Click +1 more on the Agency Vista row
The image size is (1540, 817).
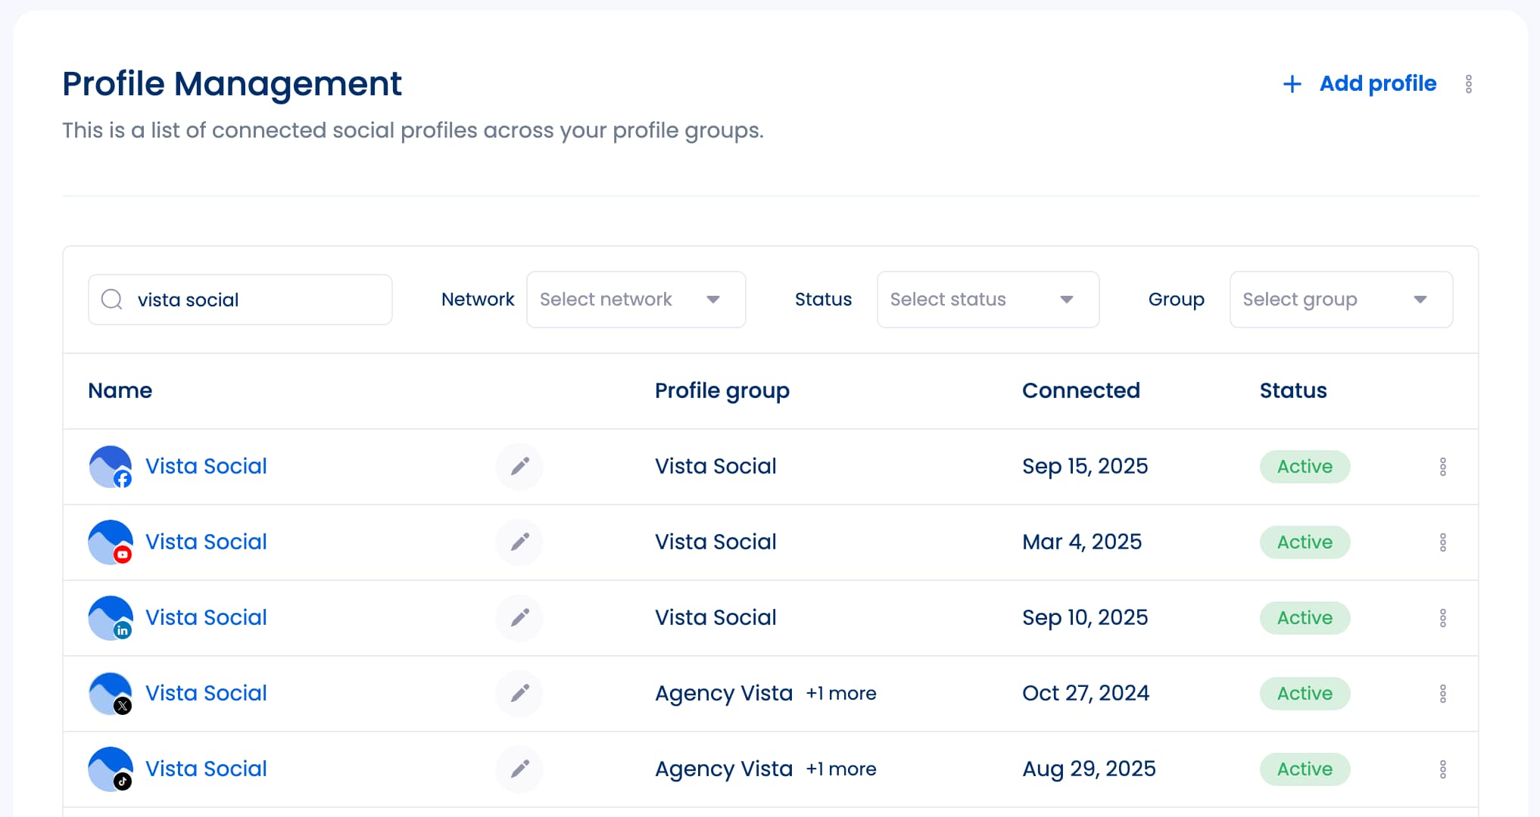coord(840,693)
